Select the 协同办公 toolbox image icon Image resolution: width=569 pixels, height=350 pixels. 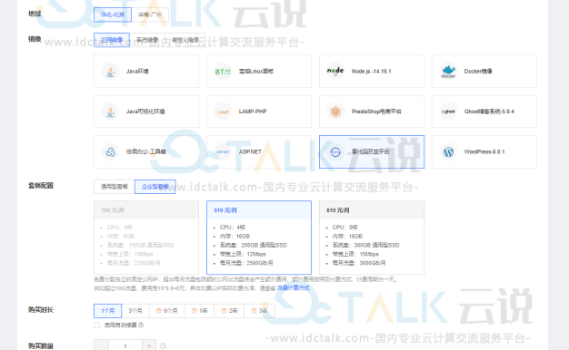click(x=110, y=151)
